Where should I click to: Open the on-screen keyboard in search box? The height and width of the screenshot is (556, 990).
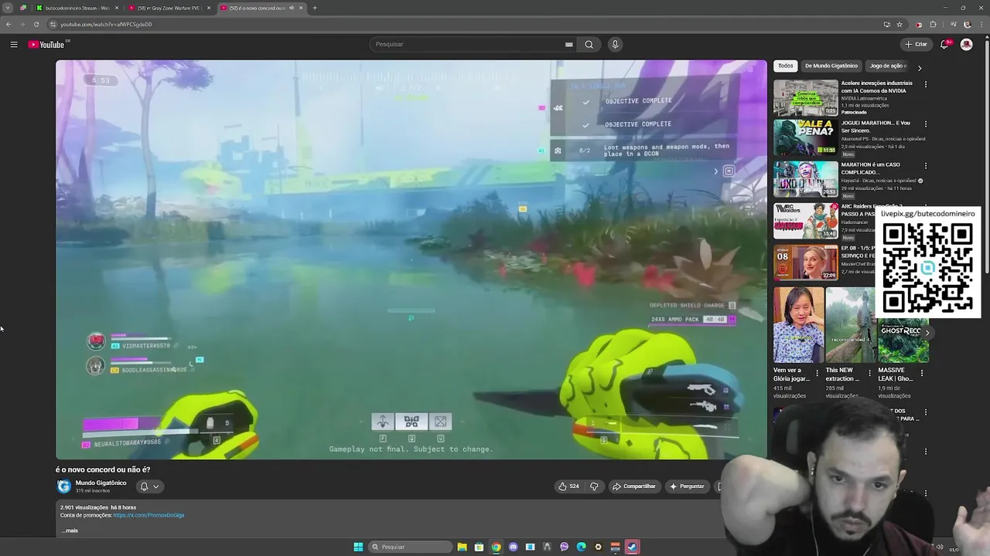click(x=568, y=44)
